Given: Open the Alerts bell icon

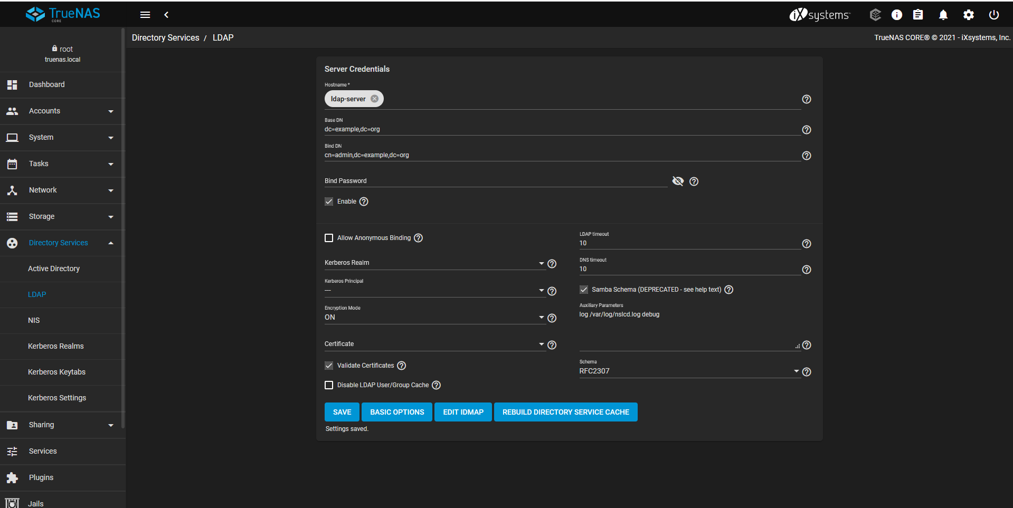Looking at the screenshot, I should (x=943, y=15).
